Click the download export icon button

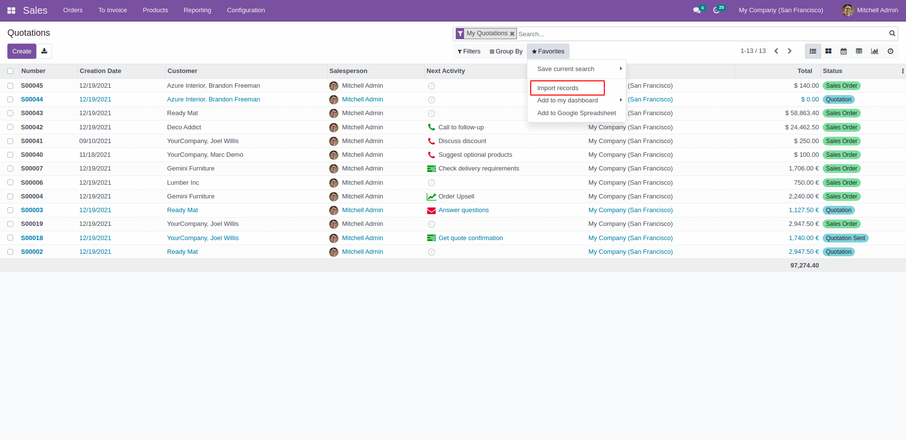[44, 51]
